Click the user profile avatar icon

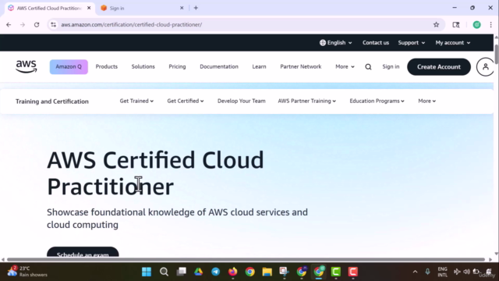point(485,67)
